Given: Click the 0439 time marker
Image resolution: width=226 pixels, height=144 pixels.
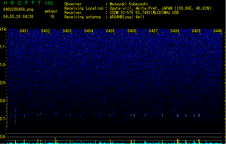Looking at the screenshot, I should click(196, 31).
